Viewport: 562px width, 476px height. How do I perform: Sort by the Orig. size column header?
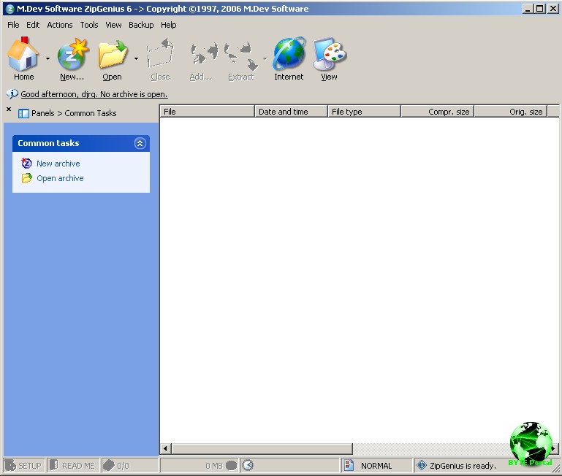coord(511,112)
